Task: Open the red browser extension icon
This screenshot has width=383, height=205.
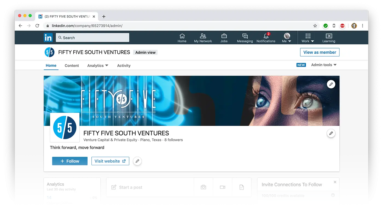Action: 342,26
